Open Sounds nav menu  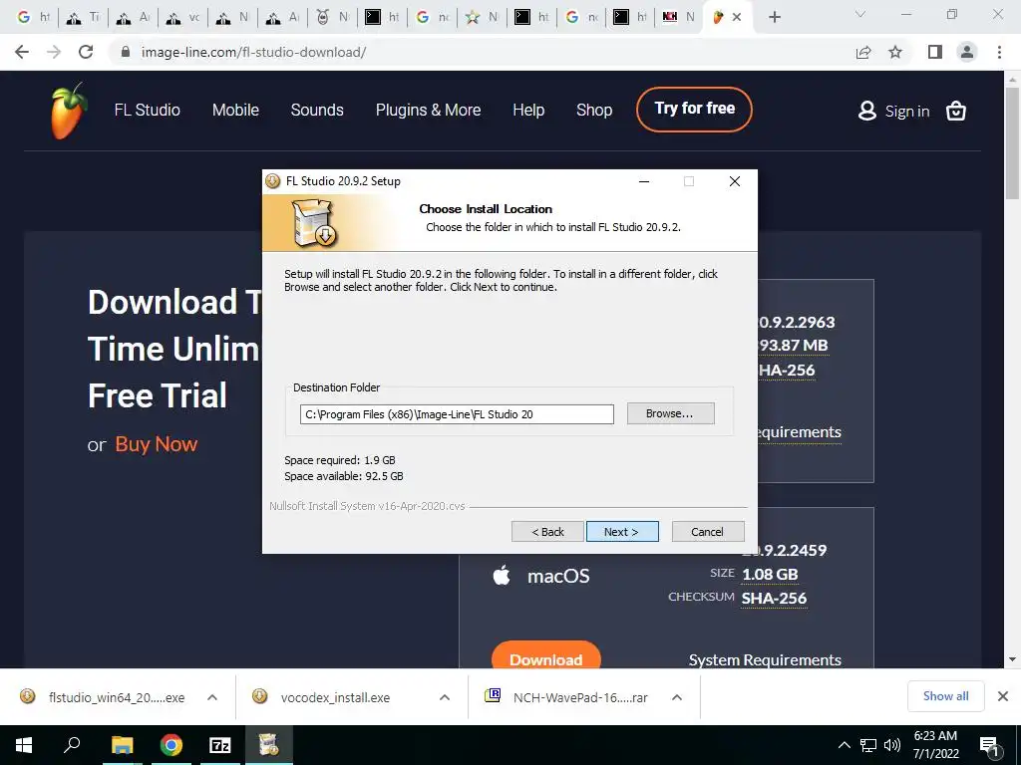[317, 110]
